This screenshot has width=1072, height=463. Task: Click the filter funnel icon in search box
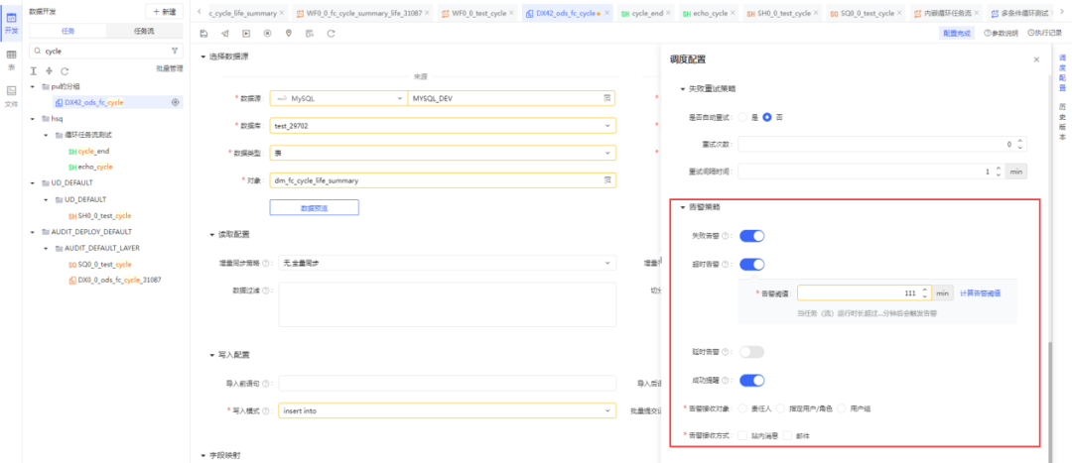pyautogui.click(x=176, y=51)
